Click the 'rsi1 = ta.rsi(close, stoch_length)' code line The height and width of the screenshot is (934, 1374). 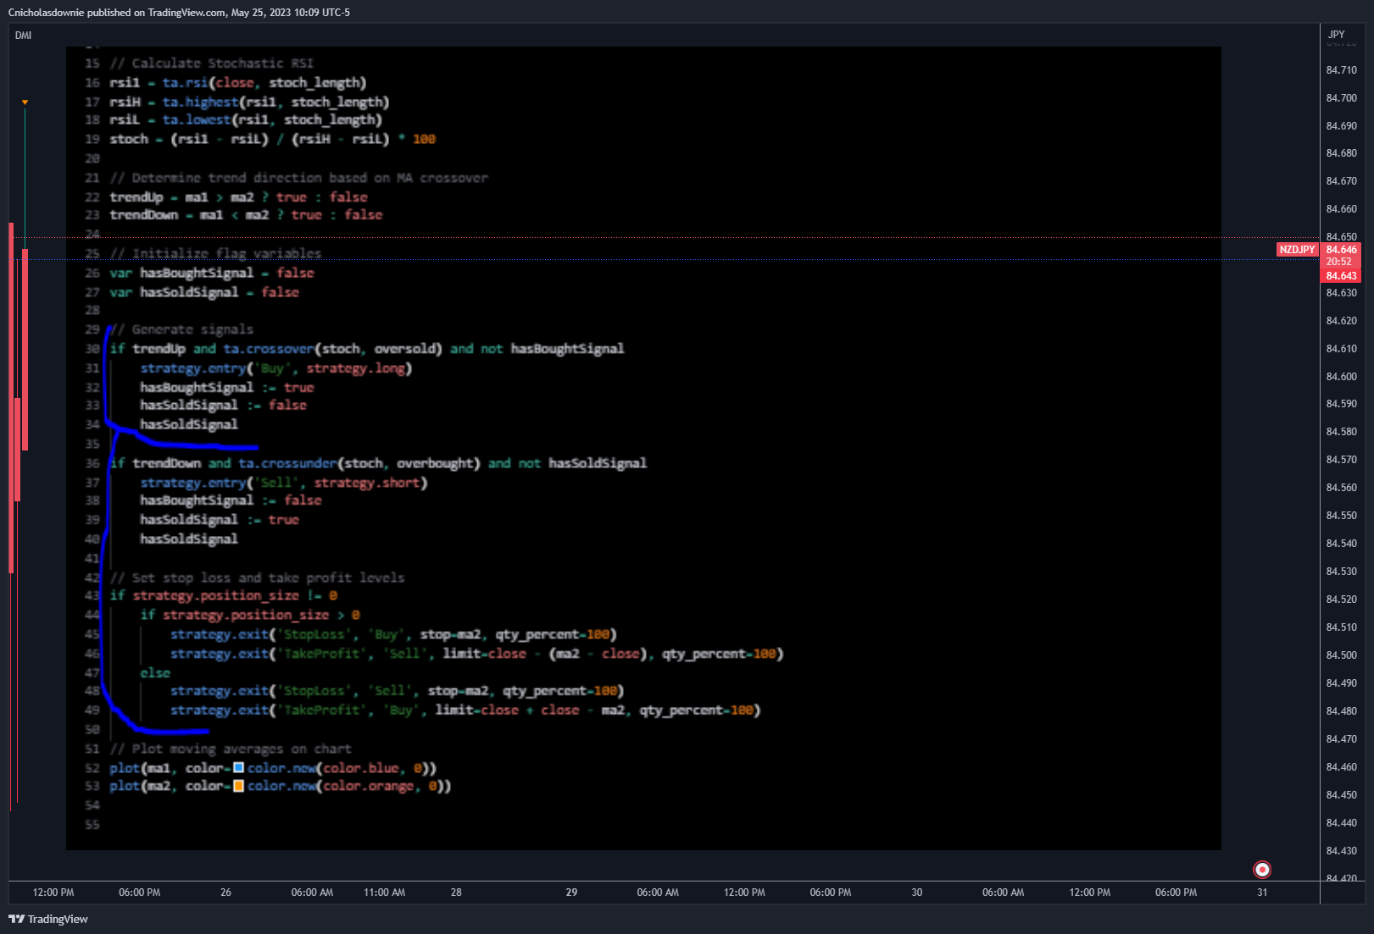point(237,83)
